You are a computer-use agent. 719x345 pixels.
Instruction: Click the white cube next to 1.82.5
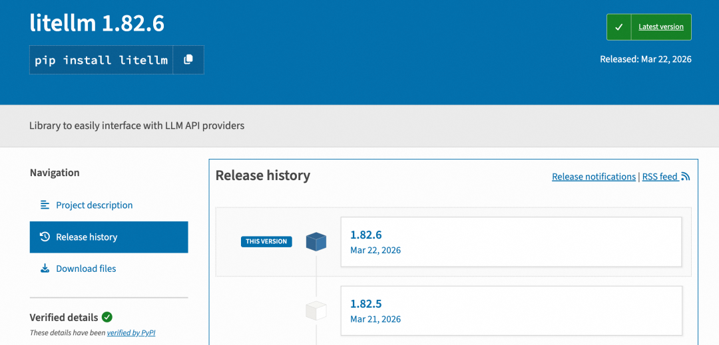(316, 310)
